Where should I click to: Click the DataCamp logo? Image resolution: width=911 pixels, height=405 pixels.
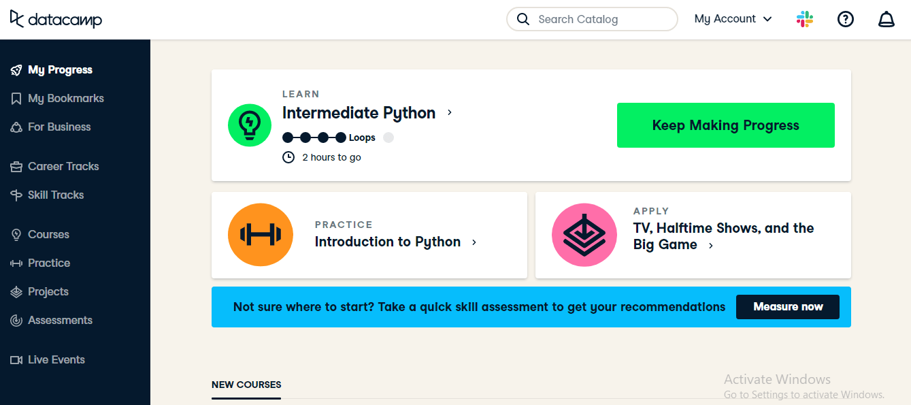pos(56,19)
